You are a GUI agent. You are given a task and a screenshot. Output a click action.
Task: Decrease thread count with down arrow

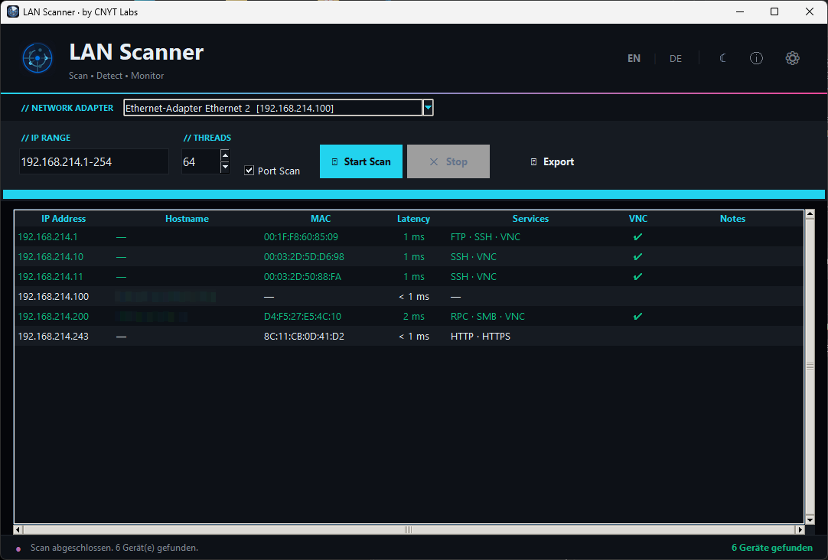(x=225, y=167)
